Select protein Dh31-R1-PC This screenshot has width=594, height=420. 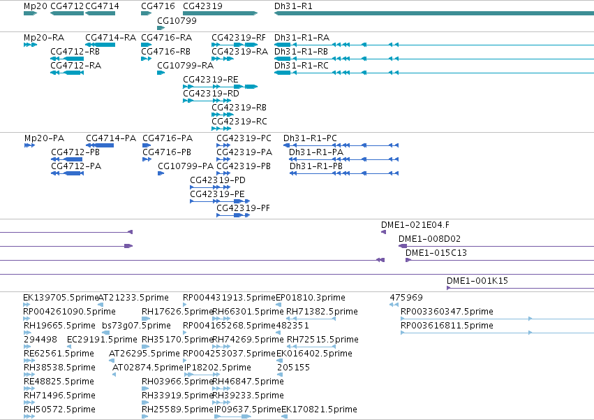310,138
